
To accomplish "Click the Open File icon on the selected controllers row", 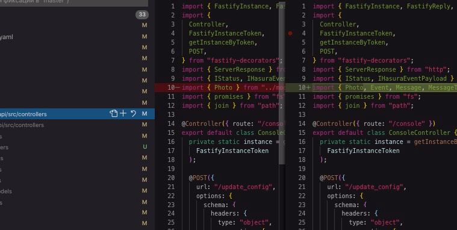I will pyautogui.click(x=113, y=114).
